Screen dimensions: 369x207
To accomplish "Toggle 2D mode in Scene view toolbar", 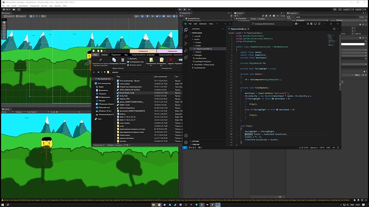I will pyautogui.click(x=142, y=16).
